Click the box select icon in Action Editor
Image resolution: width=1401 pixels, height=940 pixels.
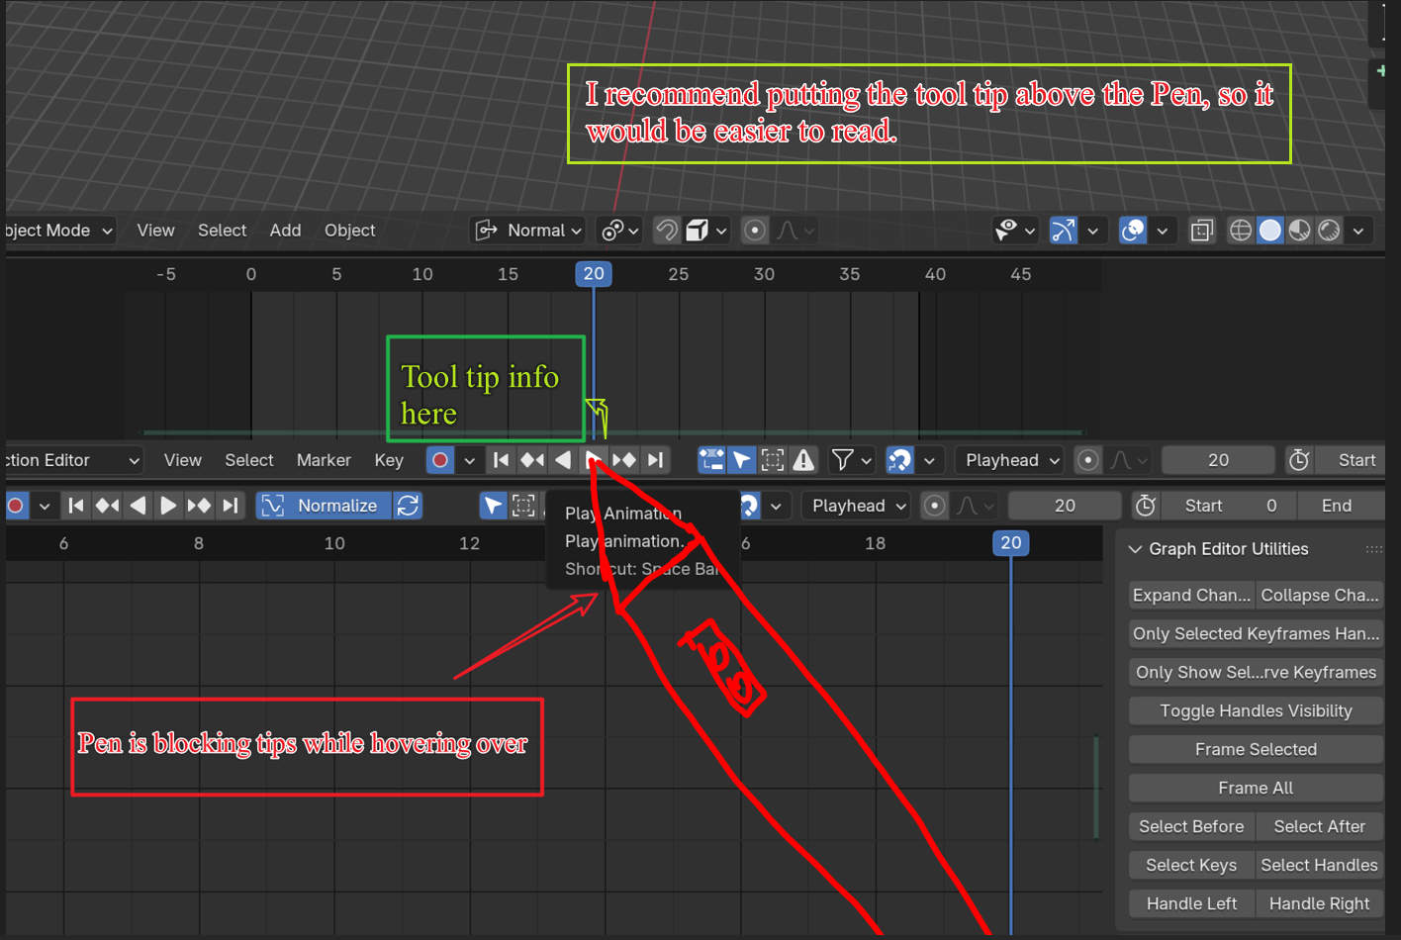(x=773, y=460)
